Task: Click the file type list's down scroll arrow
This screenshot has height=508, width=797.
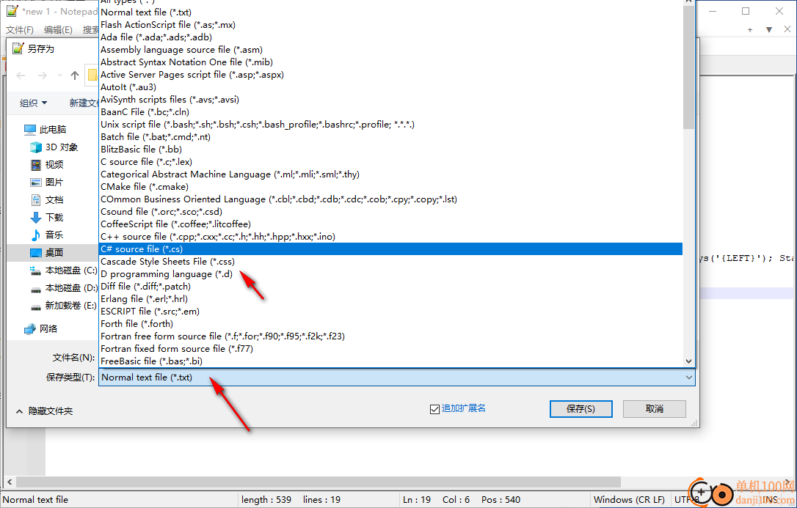Action: click(688, 361)
